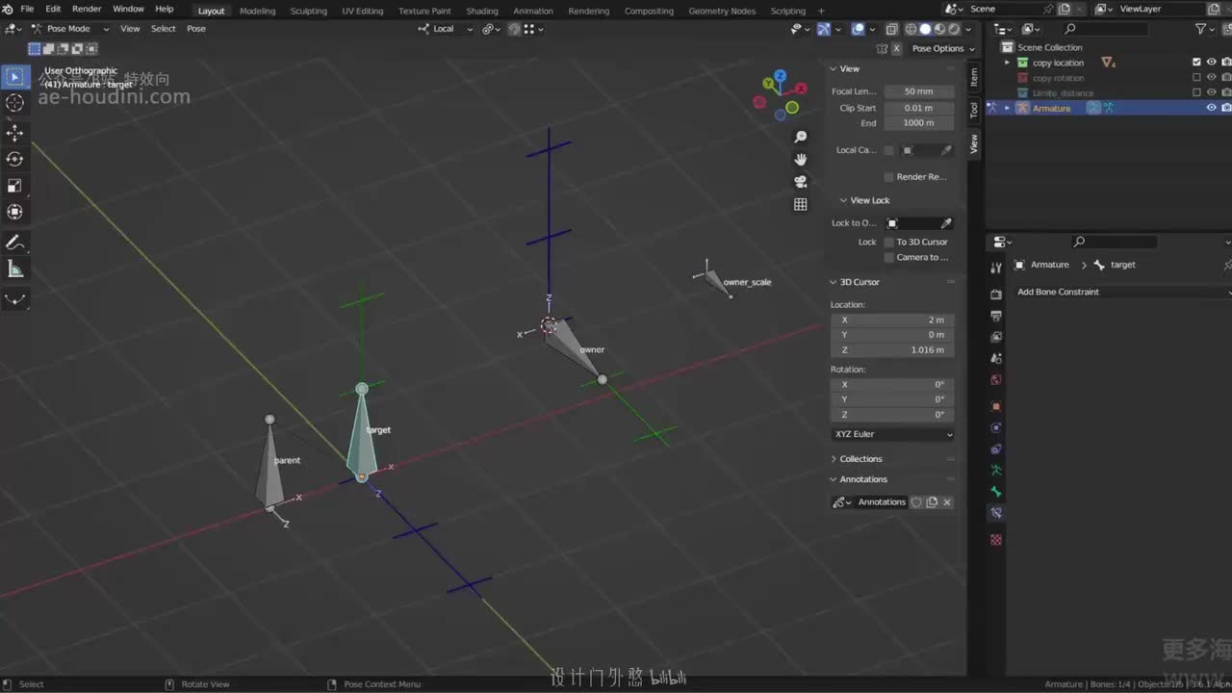Hide copy location collection in viewport
1232x693 pixels.
(1212, 63)
